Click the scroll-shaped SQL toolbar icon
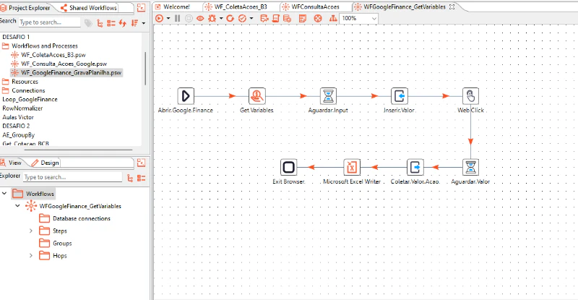Screen dimensions: 578x300 [x=275, y=18]
